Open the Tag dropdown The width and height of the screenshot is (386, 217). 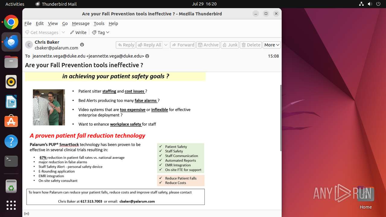pos(101,32)
